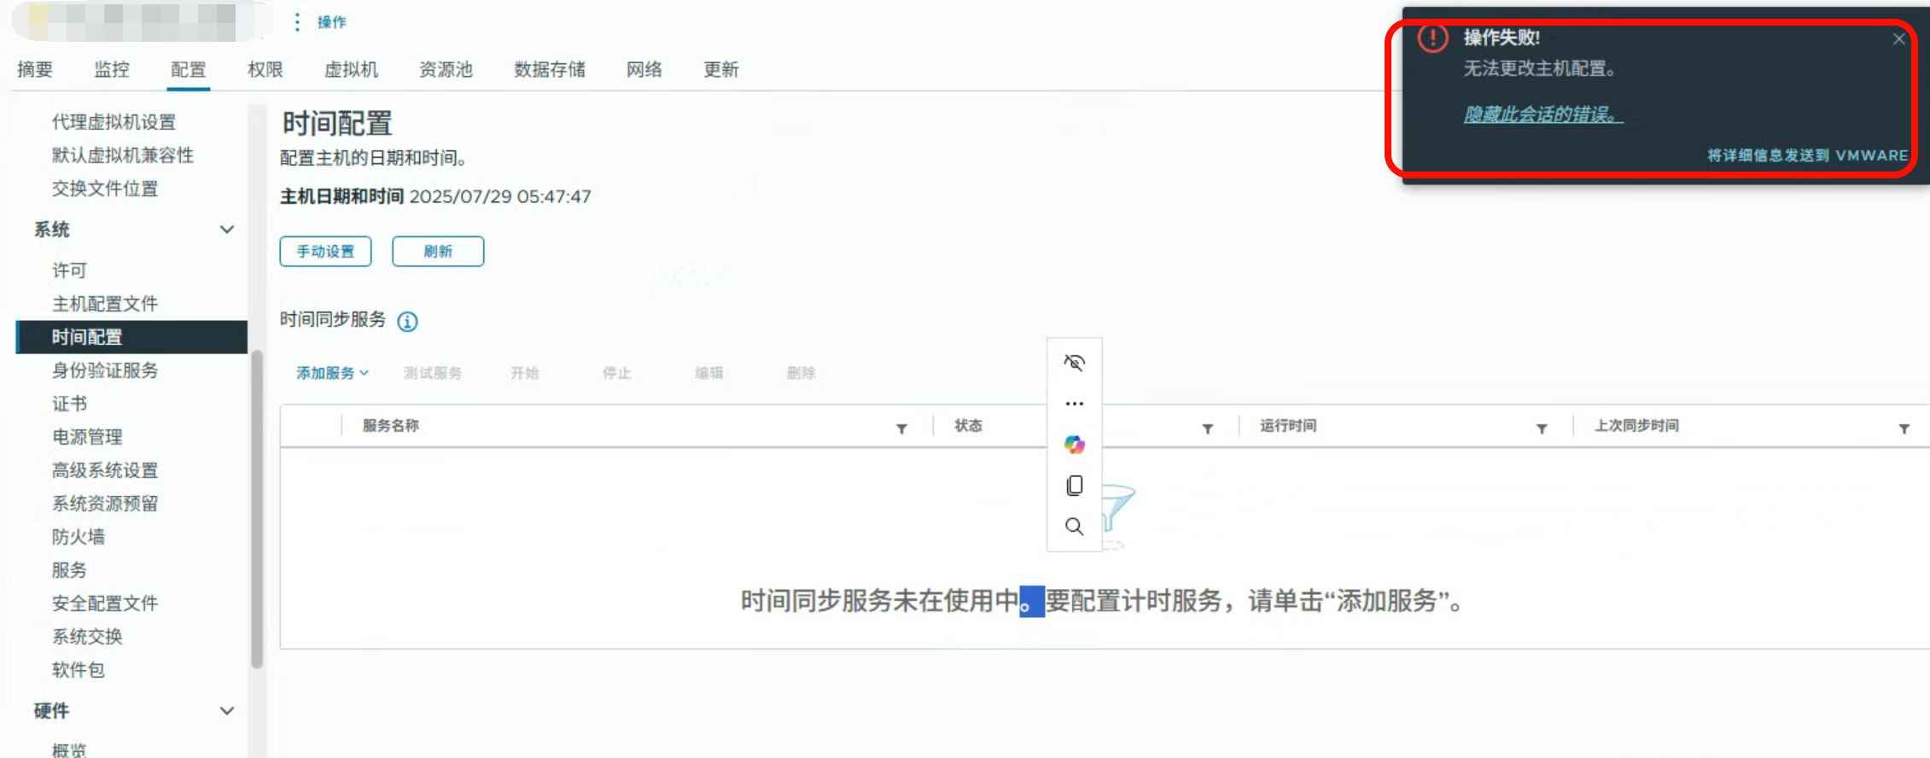This screenshot has height=758, width=1930.
Task: Select the 配置 tab
Action: (189, 69)
